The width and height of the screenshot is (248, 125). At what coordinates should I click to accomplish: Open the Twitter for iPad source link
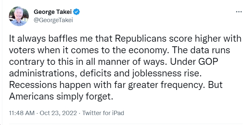[103, 113]
